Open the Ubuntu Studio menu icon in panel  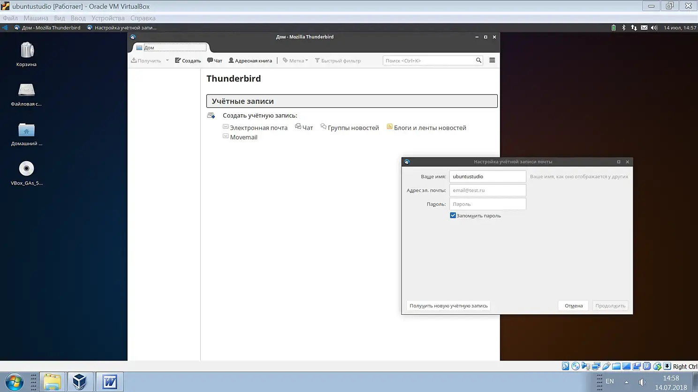tap(5, 28)
